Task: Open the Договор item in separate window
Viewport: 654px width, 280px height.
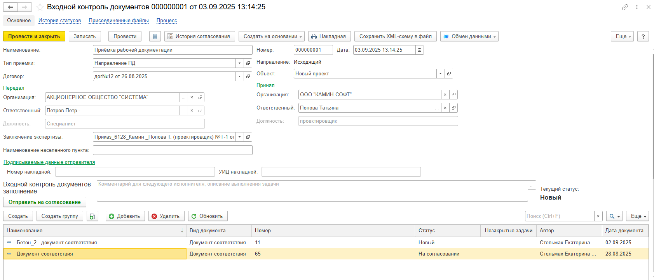Action: tap(248, 77)
